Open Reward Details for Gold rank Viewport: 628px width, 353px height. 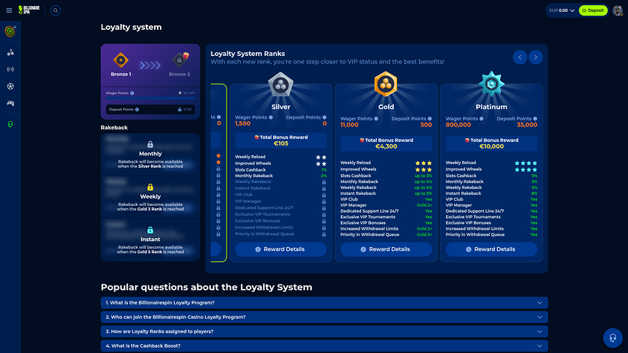tap(386, 249)
